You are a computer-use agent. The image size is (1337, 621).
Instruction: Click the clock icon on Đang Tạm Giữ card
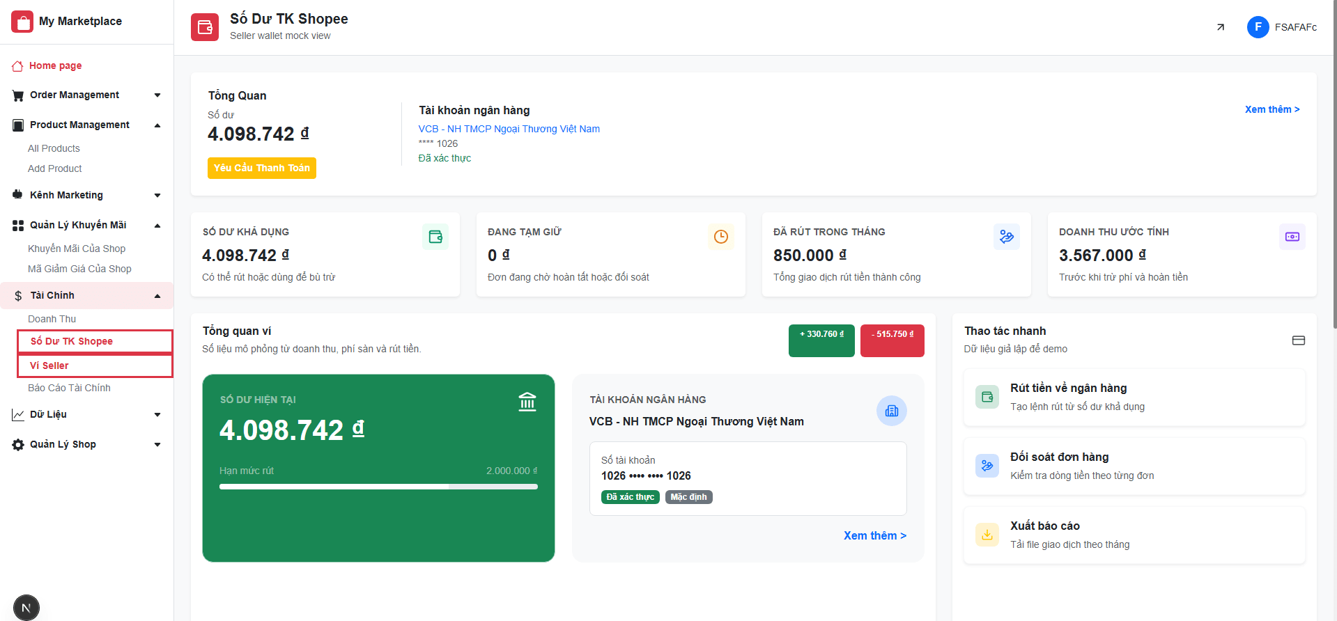(721, 237)
